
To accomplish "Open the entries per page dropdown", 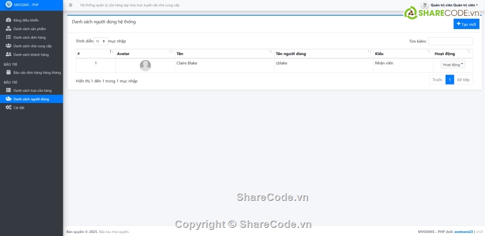I will coord(101,41).
